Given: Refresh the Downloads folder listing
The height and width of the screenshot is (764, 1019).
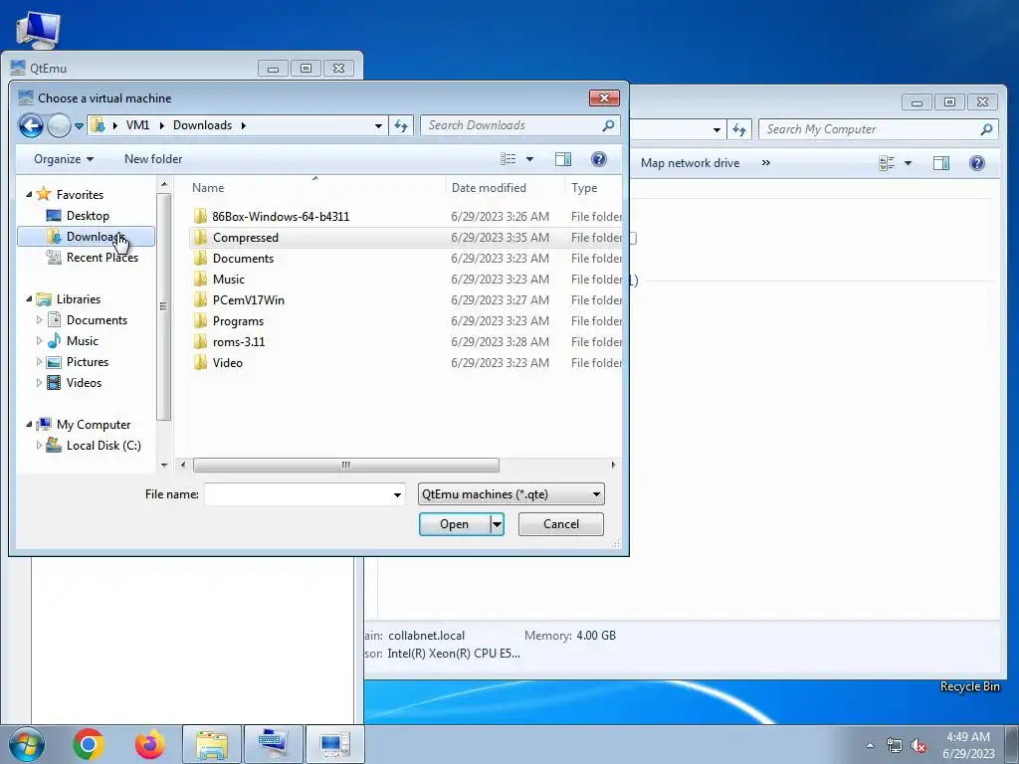Looking at the screenshot, I should [x=401, y=125].
